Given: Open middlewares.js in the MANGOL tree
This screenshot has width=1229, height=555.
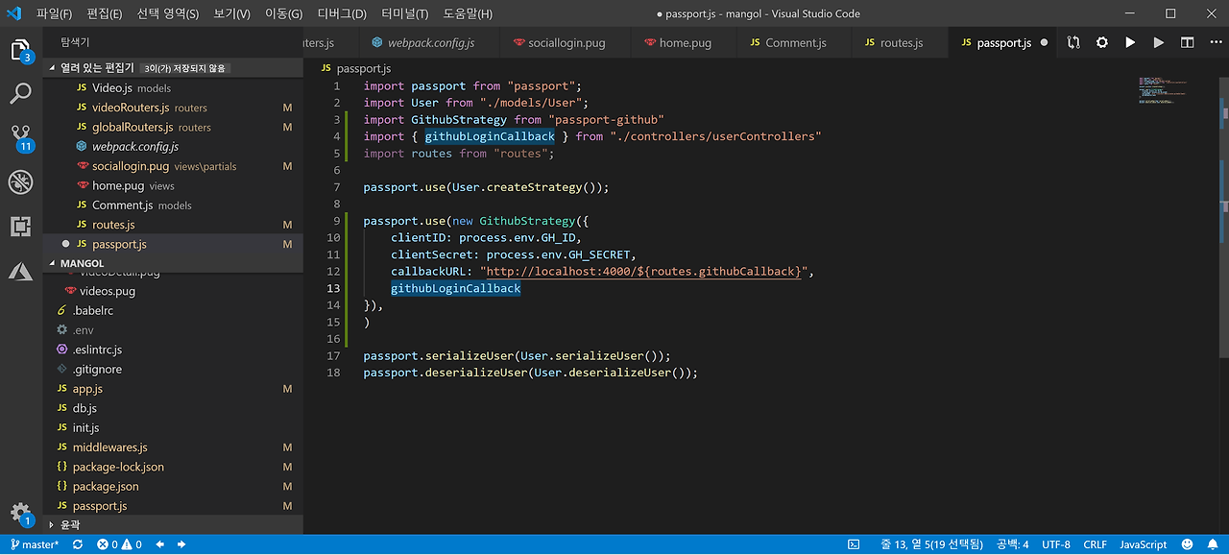Looking at the screenshot, I should 173,447.
